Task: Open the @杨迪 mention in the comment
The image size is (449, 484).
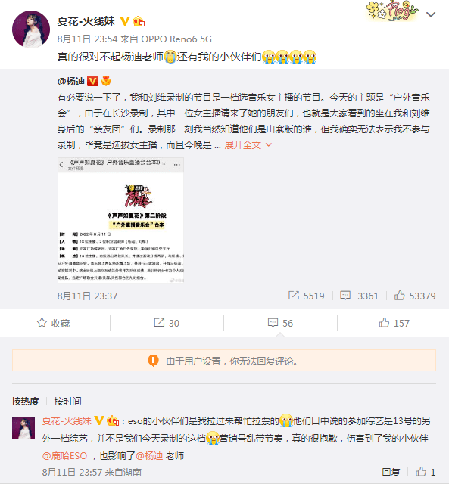Action: click(x=149, y=455)
